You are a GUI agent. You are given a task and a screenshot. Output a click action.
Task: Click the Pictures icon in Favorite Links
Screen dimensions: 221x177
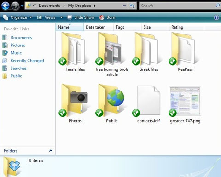click(5, 45)
